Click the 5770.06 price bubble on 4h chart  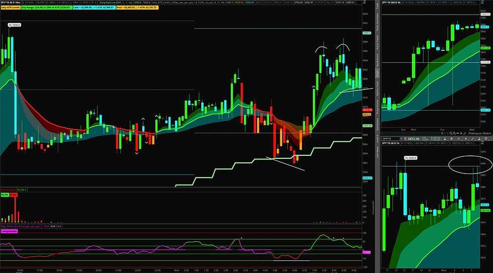[485, 62]
